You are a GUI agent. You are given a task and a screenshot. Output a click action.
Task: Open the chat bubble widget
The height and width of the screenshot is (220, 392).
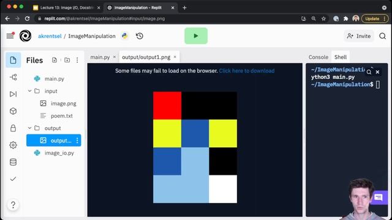pos(379,198)
